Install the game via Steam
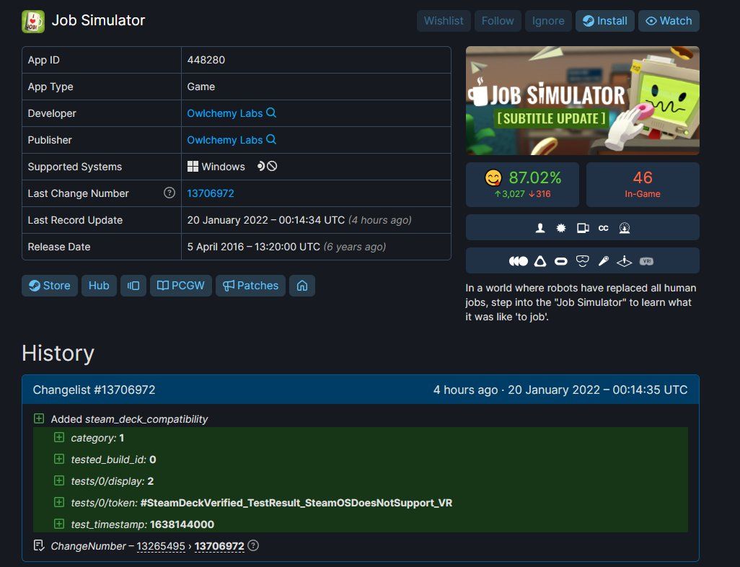The height and width of the screenshot is (567, 740). point(605,21)
